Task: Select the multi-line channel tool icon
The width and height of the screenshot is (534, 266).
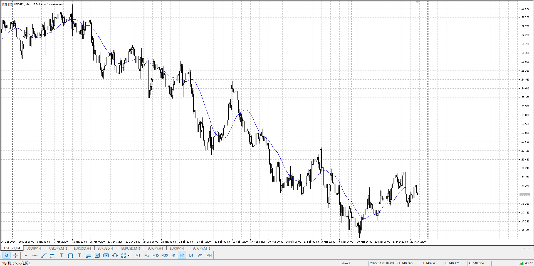Action: (x=53, y=255)
